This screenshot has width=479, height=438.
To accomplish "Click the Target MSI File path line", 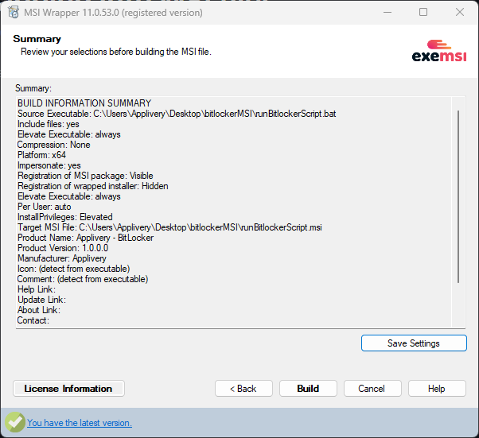I will [169, 227].
